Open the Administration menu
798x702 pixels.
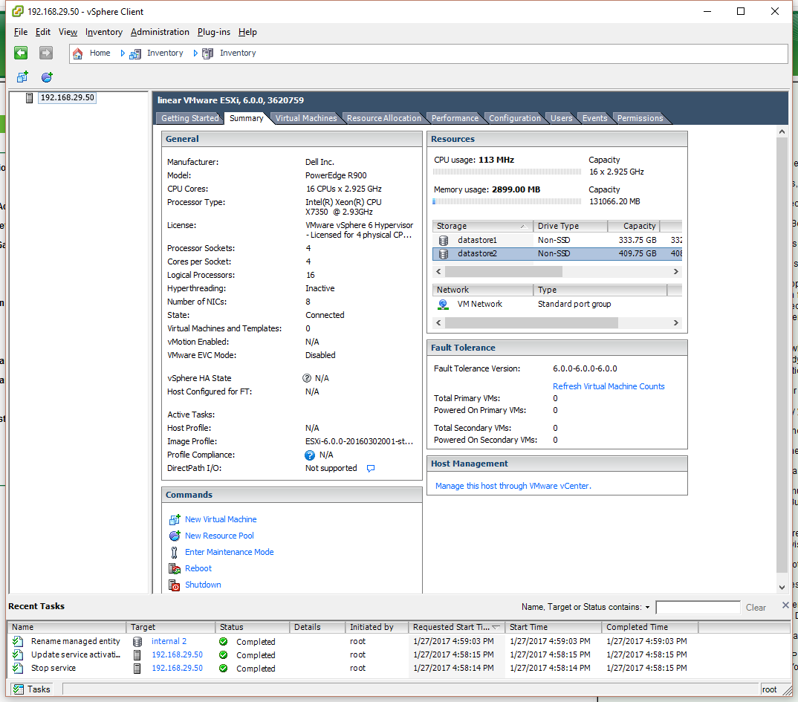[160, 32]
